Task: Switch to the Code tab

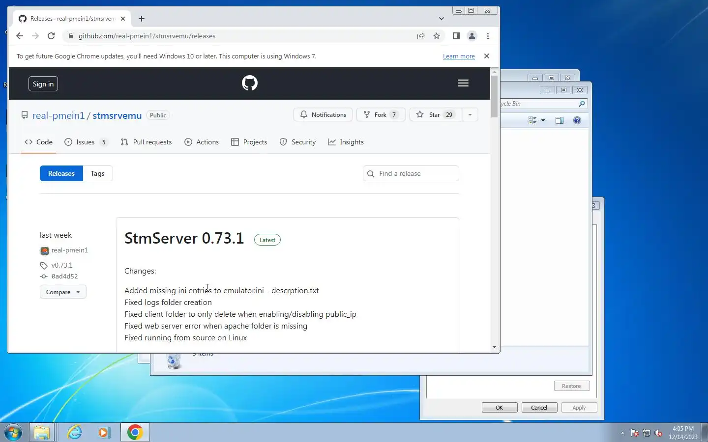Action: 38,142
